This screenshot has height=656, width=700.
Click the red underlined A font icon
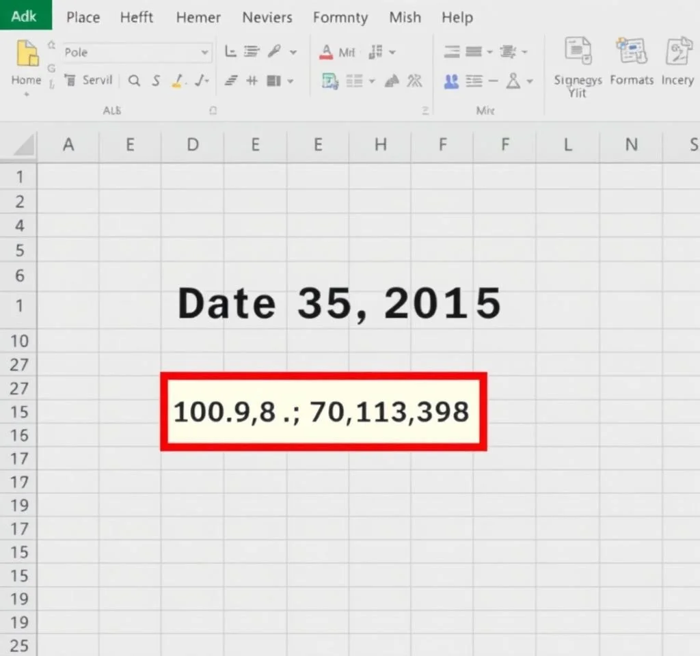[326, 52]
